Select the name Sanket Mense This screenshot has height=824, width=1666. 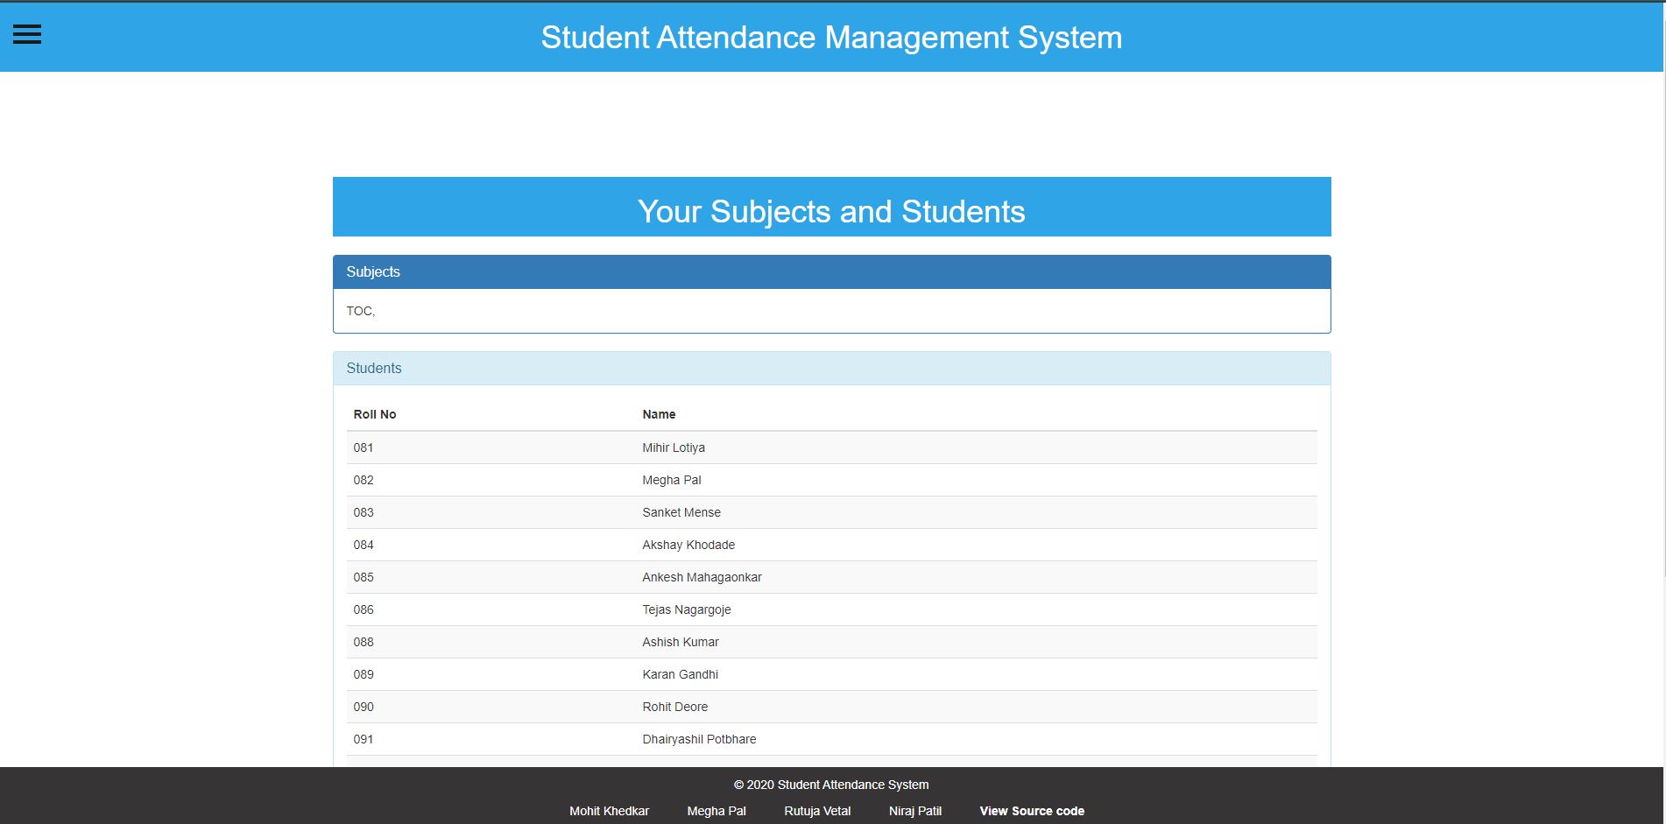pos(681,512)
